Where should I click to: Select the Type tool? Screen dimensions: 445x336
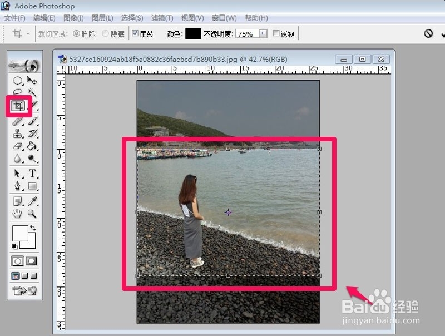32,174
